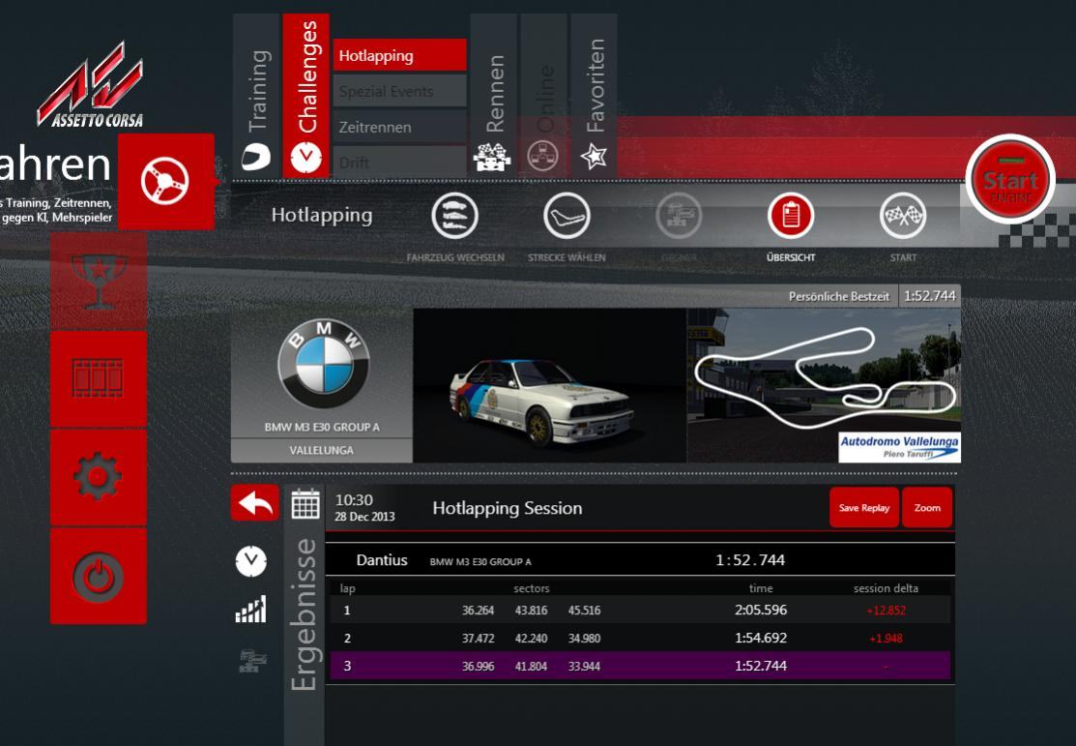Select the Challenges tab
The width and height of the screenshot is (1076, 746).
(x=306, y=95)
